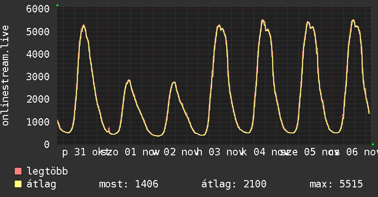The width and height of the screenshot is (378, 197).
Task: Select the legtöbb legend label
Action: coord(47,171)
